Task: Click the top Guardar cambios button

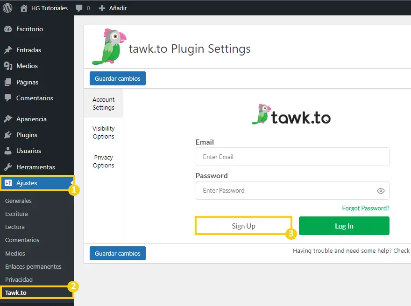Action: pos(118,78)
